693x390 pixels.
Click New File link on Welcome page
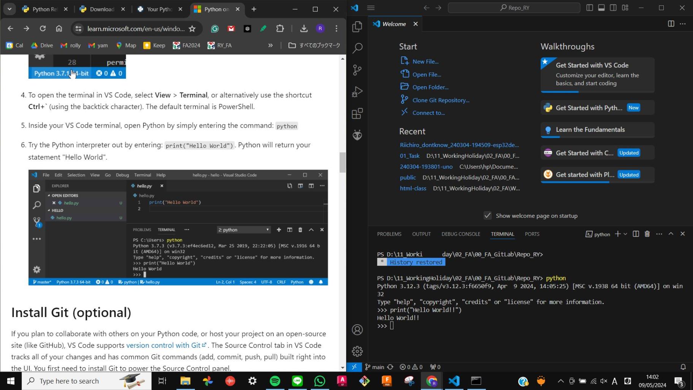coord(426,61)
